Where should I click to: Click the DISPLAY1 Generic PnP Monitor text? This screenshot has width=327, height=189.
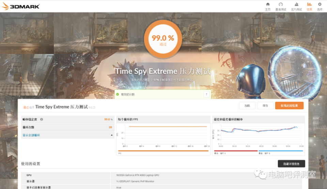[135, 181]
